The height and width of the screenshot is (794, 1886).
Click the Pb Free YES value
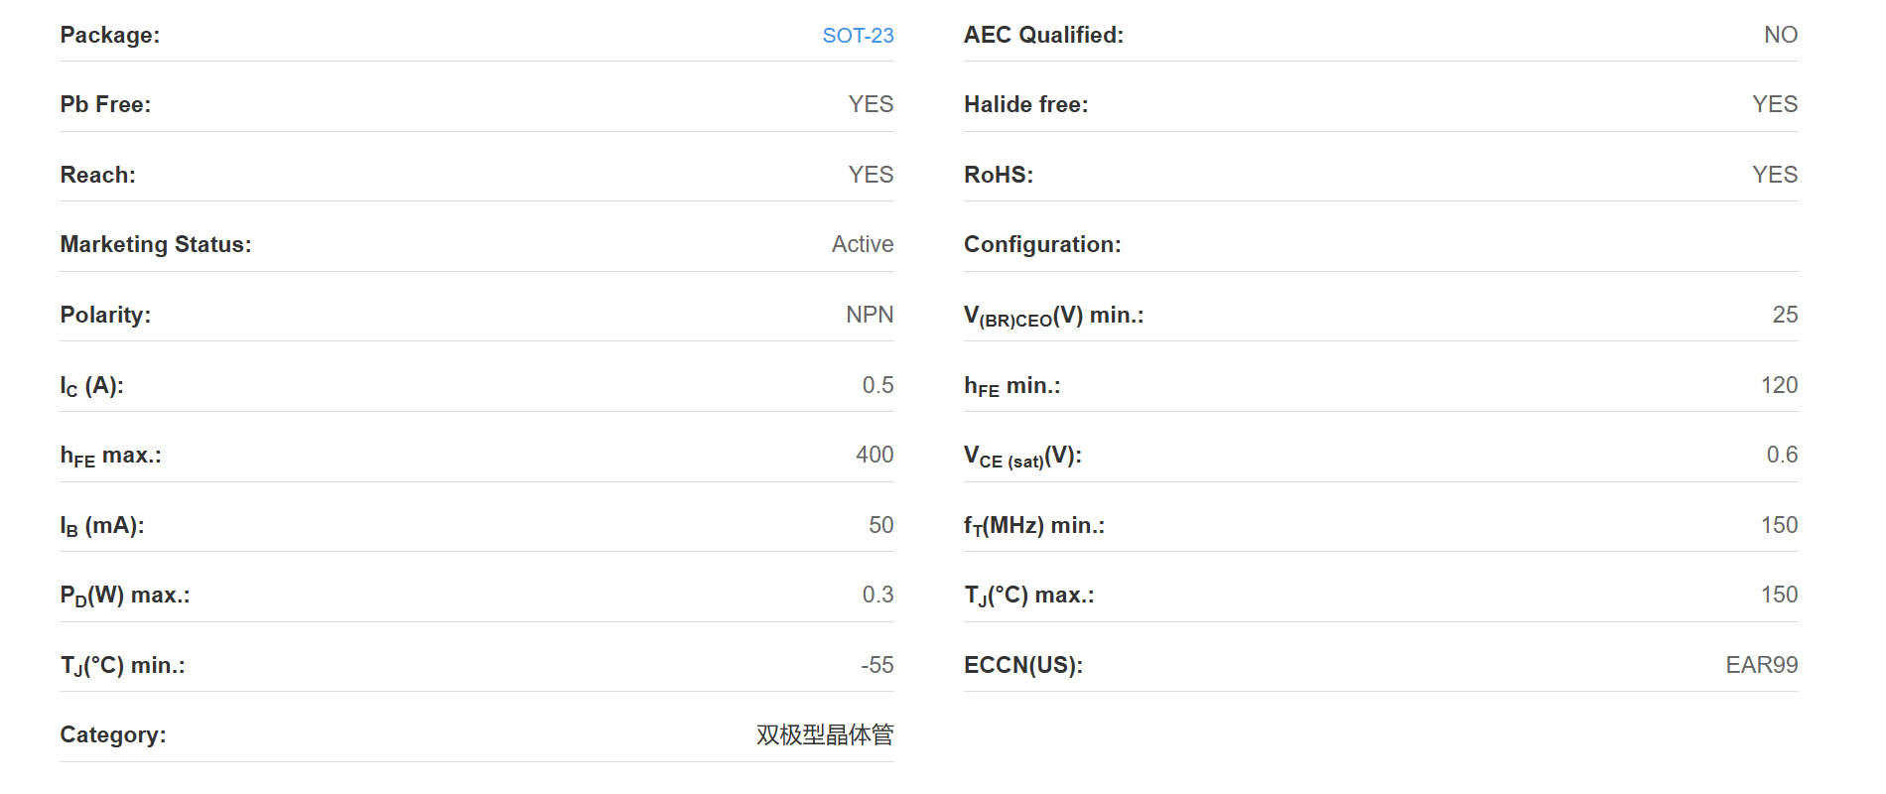[871, 105]
